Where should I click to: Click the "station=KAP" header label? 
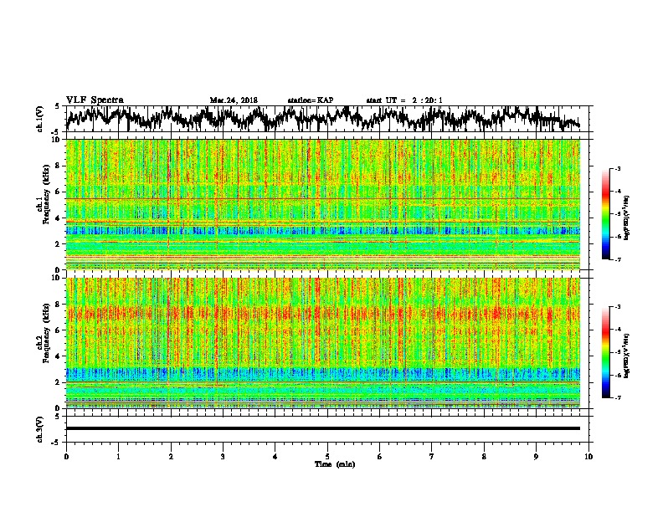pos(311,100)
